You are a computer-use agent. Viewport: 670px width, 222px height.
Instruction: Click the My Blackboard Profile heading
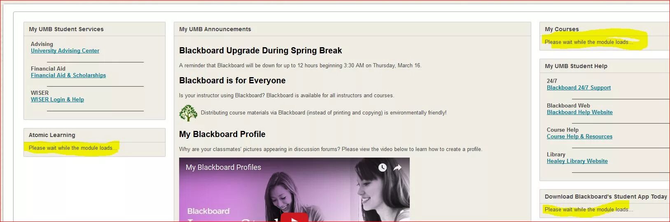[222, 134]
